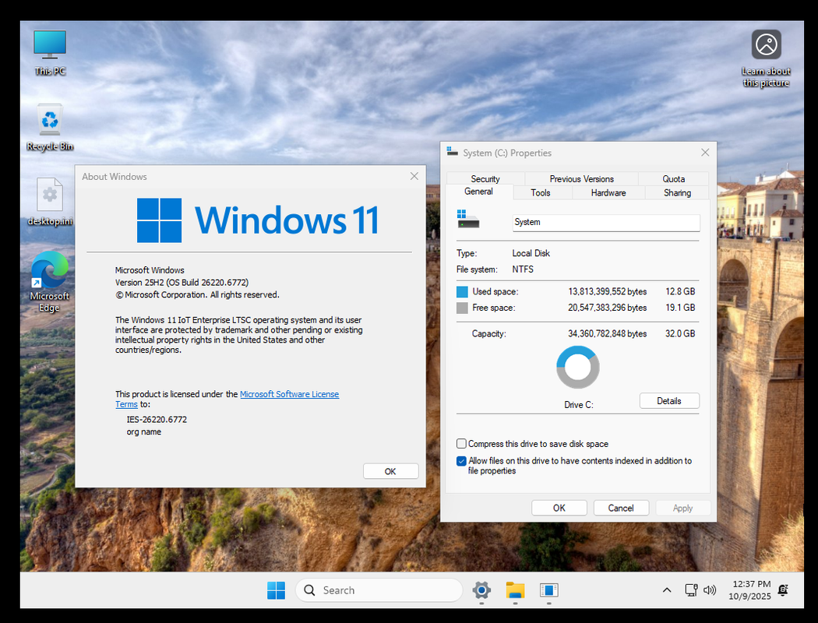Click the volume speaker tray icon
The image size is (818, 623).
(x=710, y=590)
